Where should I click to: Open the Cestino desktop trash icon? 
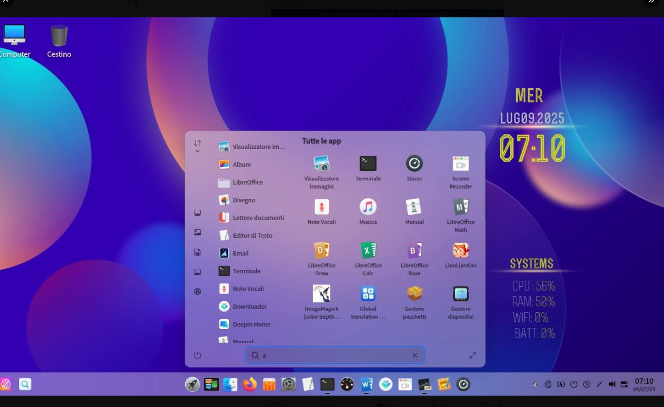59,36
